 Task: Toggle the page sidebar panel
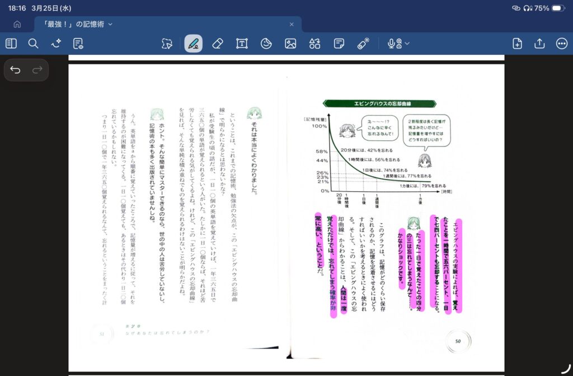pos(11,44)
